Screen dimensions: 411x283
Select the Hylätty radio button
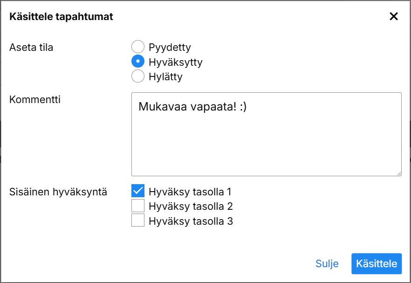(x=138, y=76)
